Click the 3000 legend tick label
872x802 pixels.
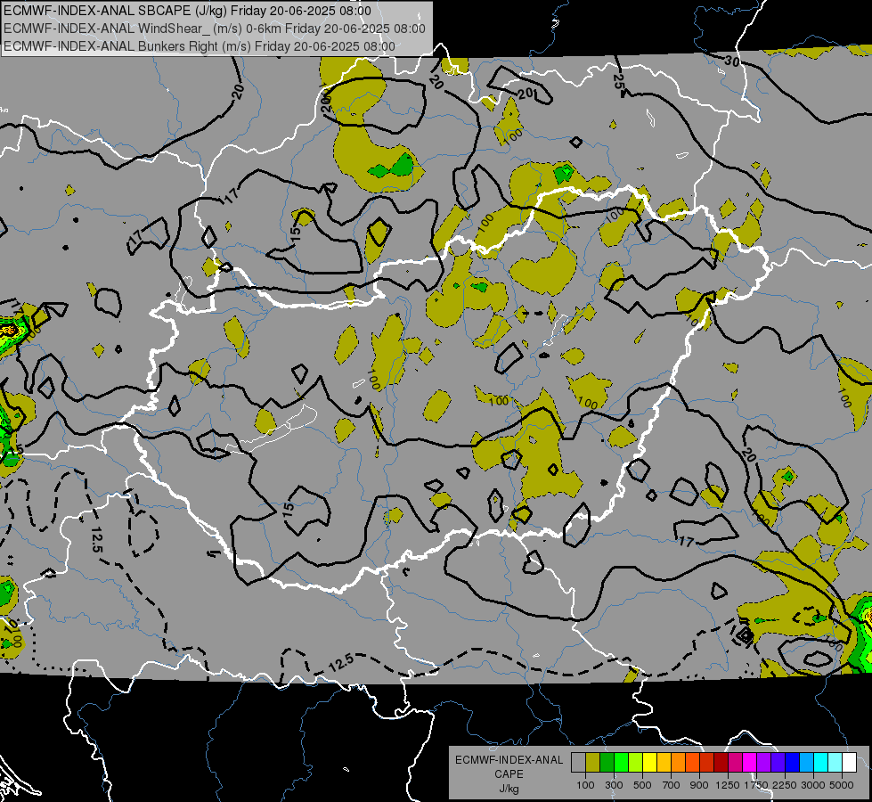(813, 785)
